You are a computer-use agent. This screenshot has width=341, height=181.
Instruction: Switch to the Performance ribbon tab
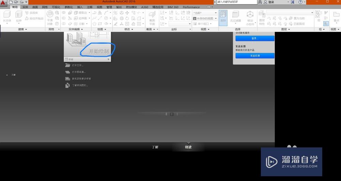pyautogui.click(x=191, y=7)
